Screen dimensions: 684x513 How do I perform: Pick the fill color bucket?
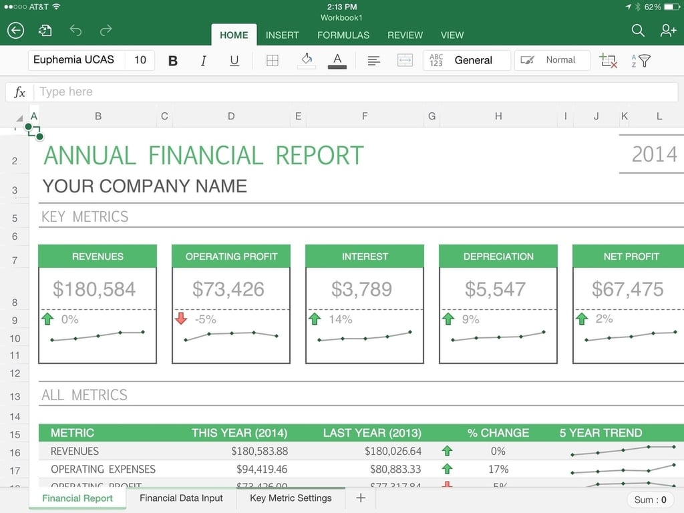click(307, 60)
